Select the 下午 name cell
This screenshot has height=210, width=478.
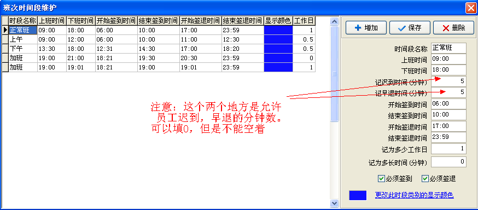pos(23,49)
